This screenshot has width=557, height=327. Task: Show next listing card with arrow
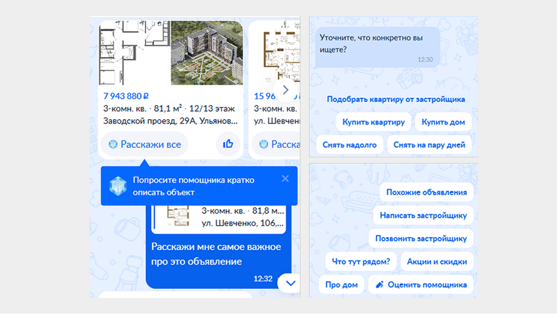click(x=285, y=90)
